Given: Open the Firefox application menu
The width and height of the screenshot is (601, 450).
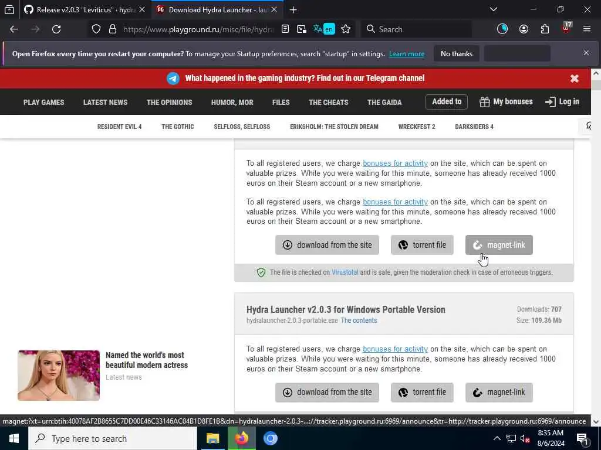Looking at the screenshot, I should [x=587, y=29].
